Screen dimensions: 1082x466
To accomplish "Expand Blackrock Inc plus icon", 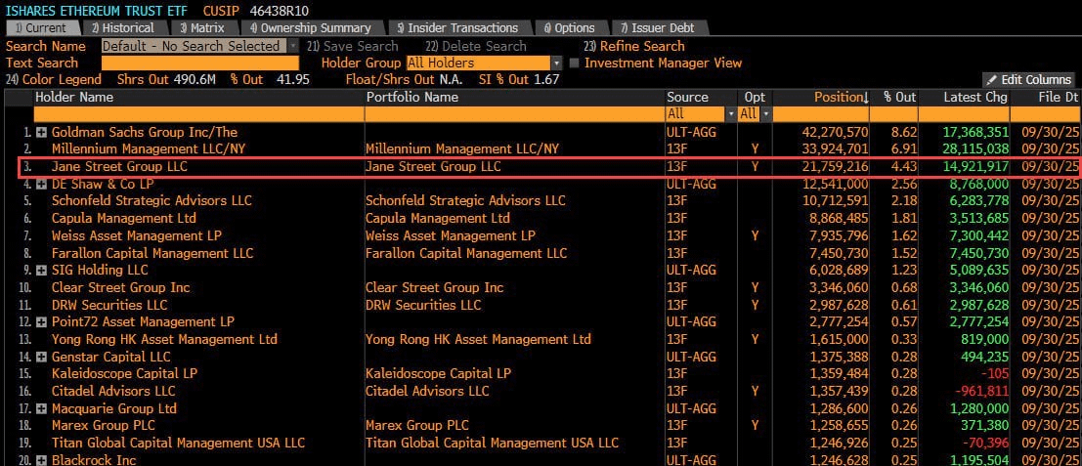I will (x=41, y=460).
